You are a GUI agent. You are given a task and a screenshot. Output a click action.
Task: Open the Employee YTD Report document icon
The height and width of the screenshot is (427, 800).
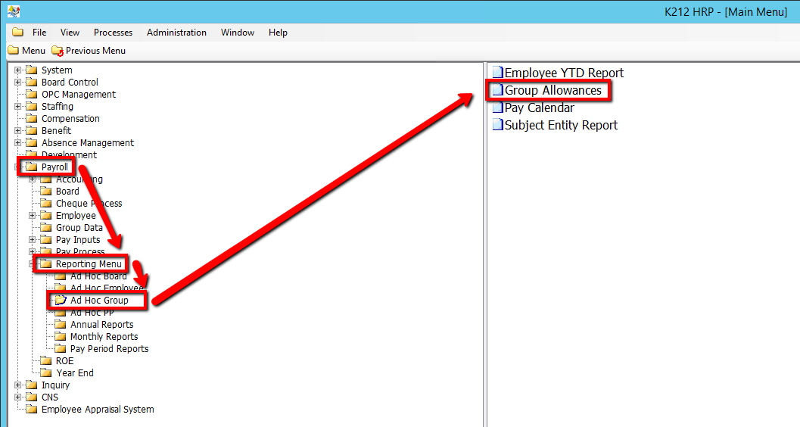click(x=497, y=73)
